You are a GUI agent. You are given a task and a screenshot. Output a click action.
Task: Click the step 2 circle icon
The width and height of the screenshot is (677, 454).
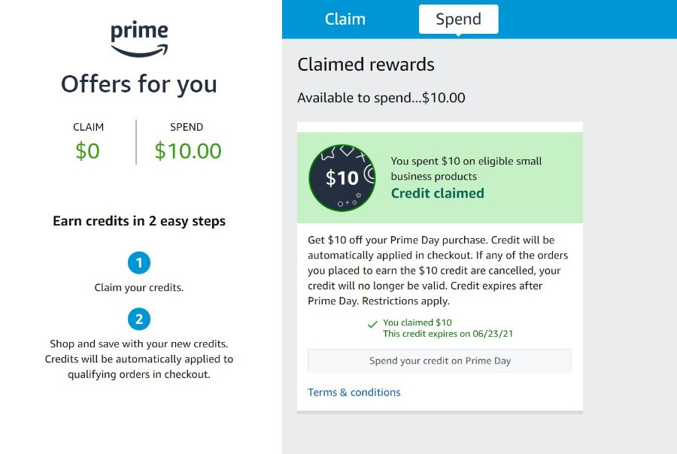click(x=139, y=319)
